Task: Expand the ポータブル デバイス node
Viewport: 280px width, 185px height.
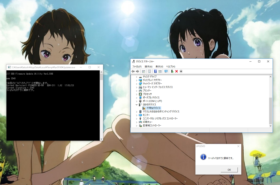Action: coord(137,98)
